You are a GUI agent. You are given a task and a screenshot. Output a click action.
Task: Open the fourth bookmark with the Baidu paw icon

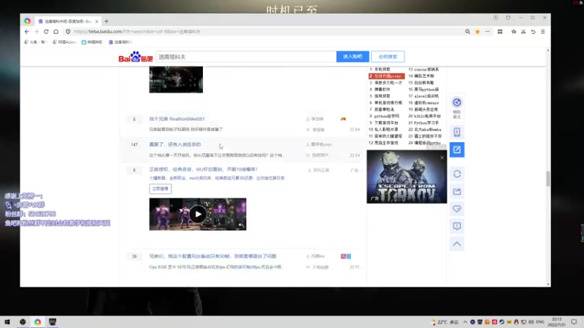[120, 42]
